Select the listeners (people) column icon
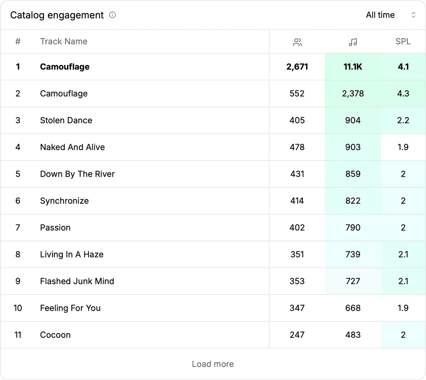Image resolution: width=426 pixels, height=380 pixels. pos(297,41)
